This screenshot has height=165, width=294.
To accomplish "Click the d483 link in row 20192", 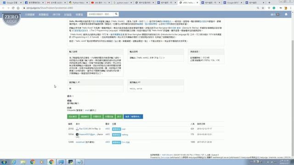I will [107, 129].
